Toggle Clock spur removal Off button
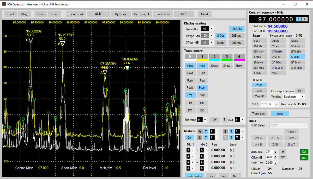 pos(300,91)
